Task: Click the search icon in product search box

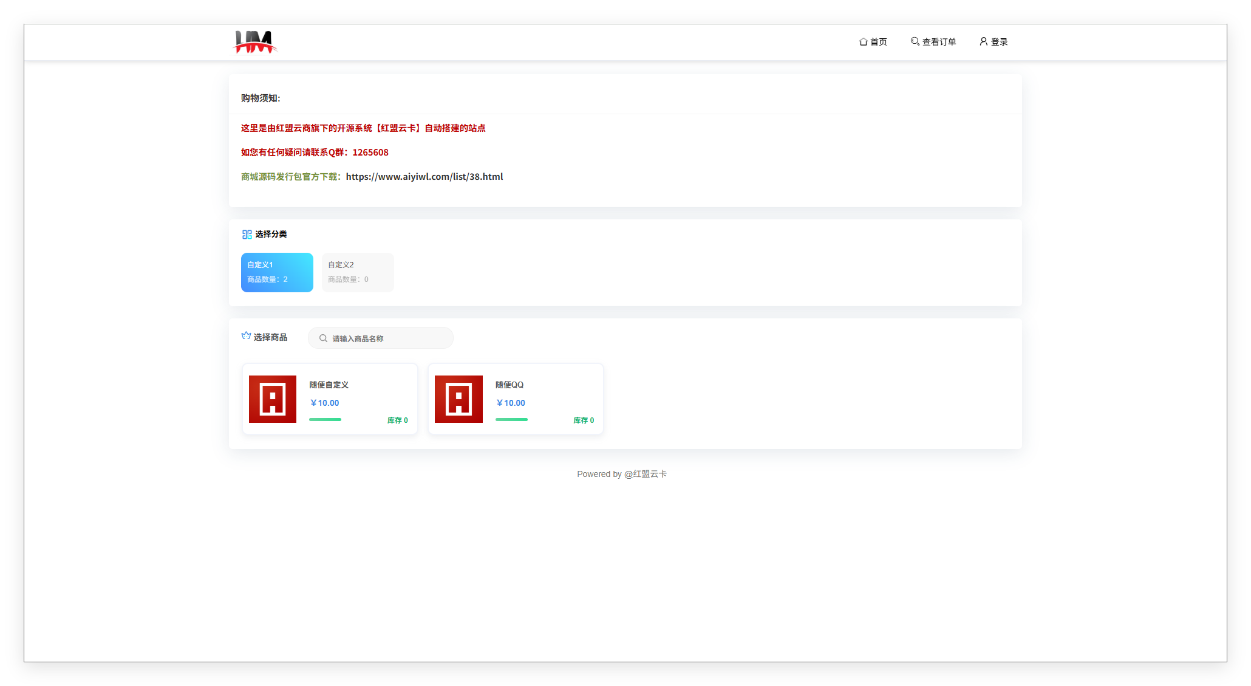Action: pyautogui.click(x=323, y=338)
